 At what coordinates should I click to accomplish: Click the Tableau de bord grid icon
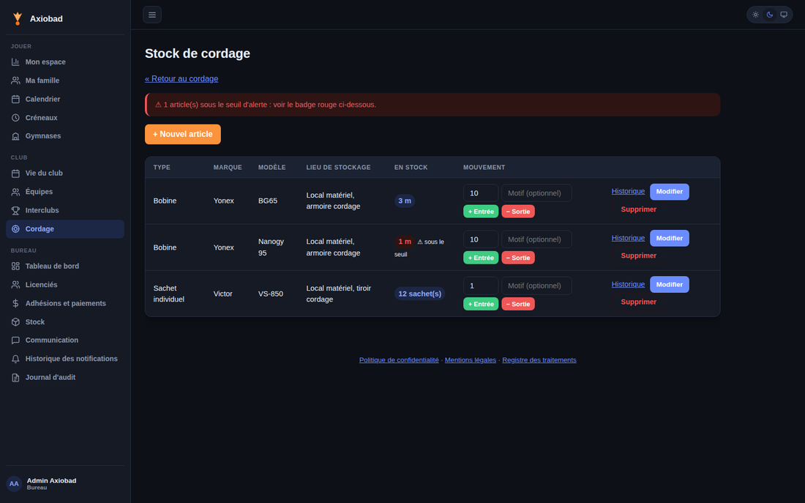coord(15,266)
